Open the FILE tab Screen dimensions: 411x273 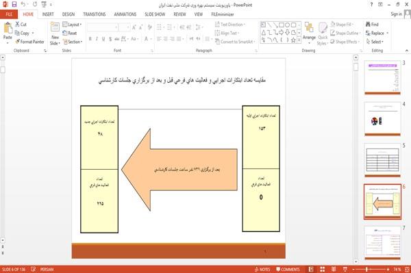[9, 14]
